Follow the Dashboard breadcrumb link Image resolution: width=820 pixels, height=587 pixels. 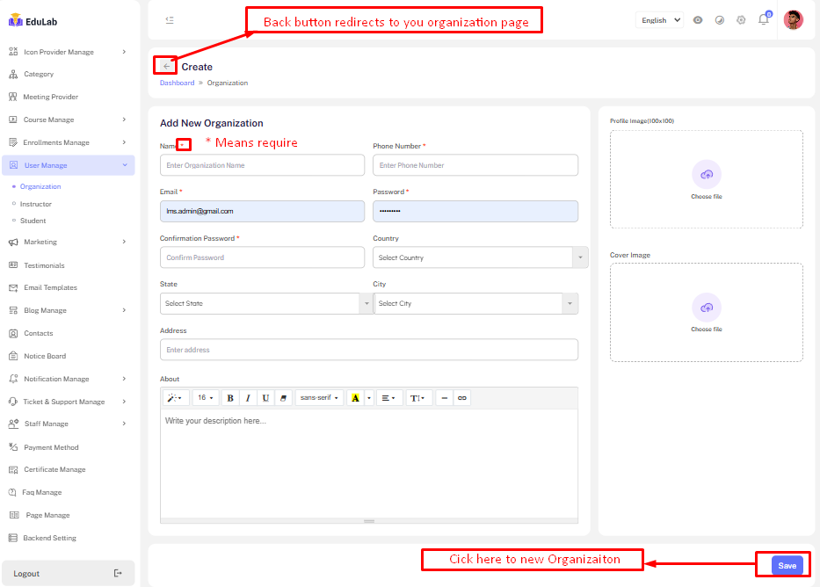(177, 83)
